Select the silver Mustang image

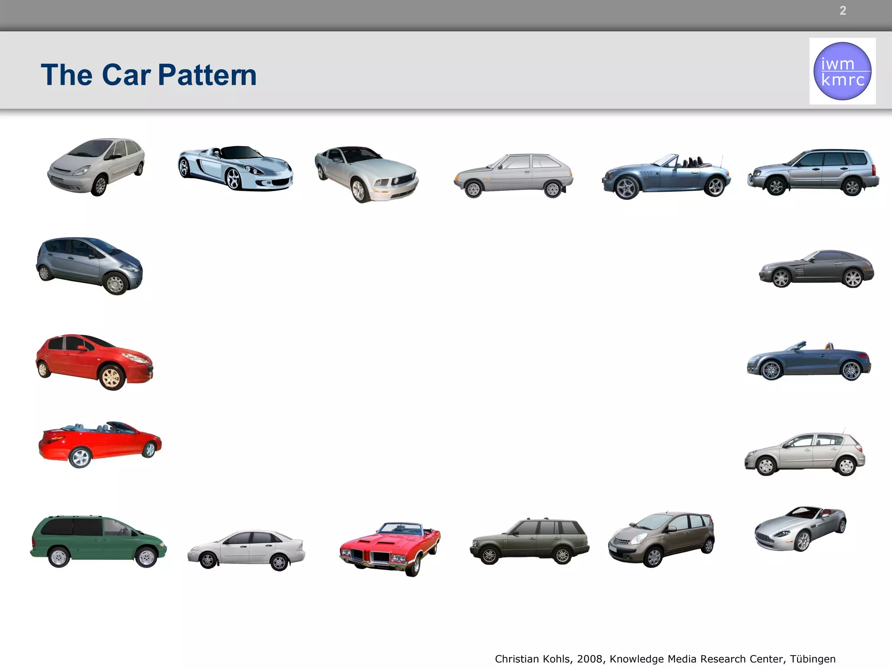pos(366,174)
